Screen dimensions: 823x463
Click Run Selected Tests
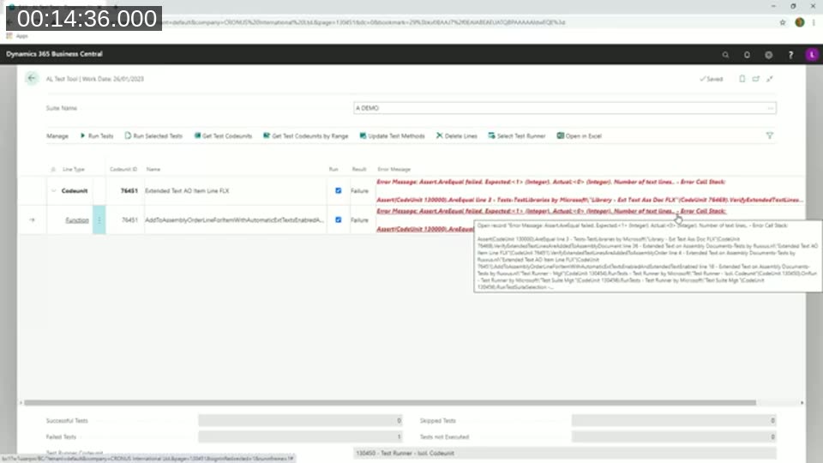pyautogui.click(x=153, y=136)
